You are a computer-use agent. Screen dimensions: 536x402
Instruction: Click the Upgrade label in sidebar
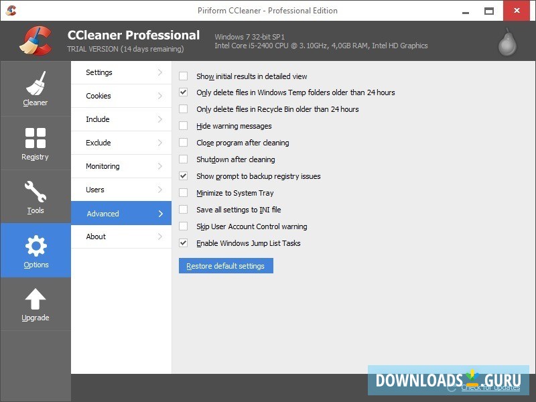pyautogui.click(x=36, y=318)
